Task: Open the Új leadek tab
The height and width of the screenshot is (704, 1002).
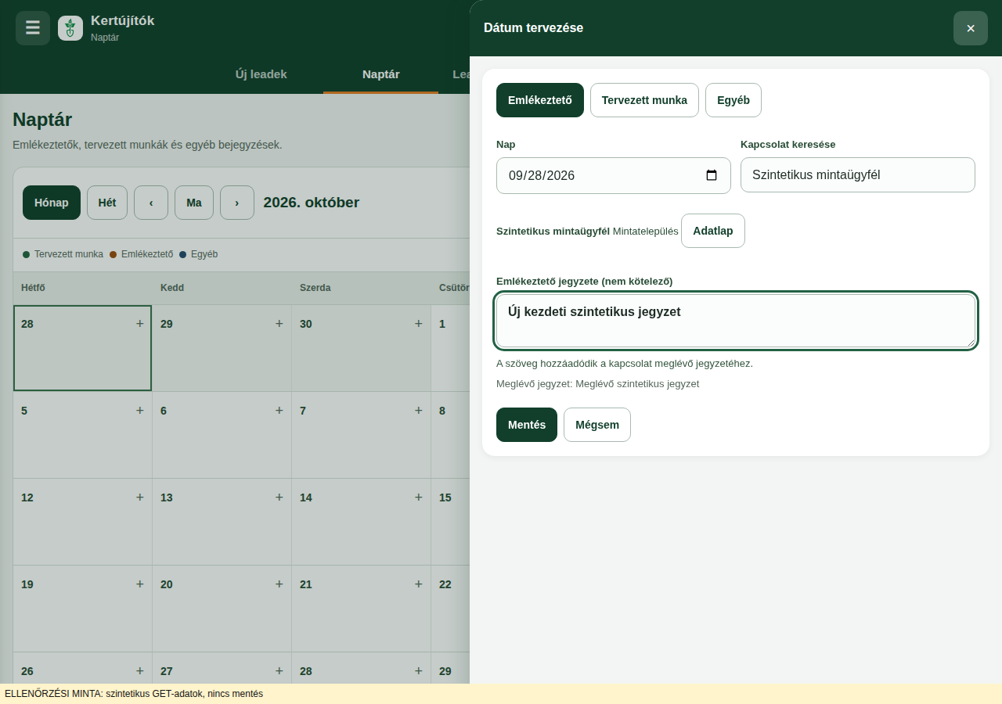Action: coord(261,75)
